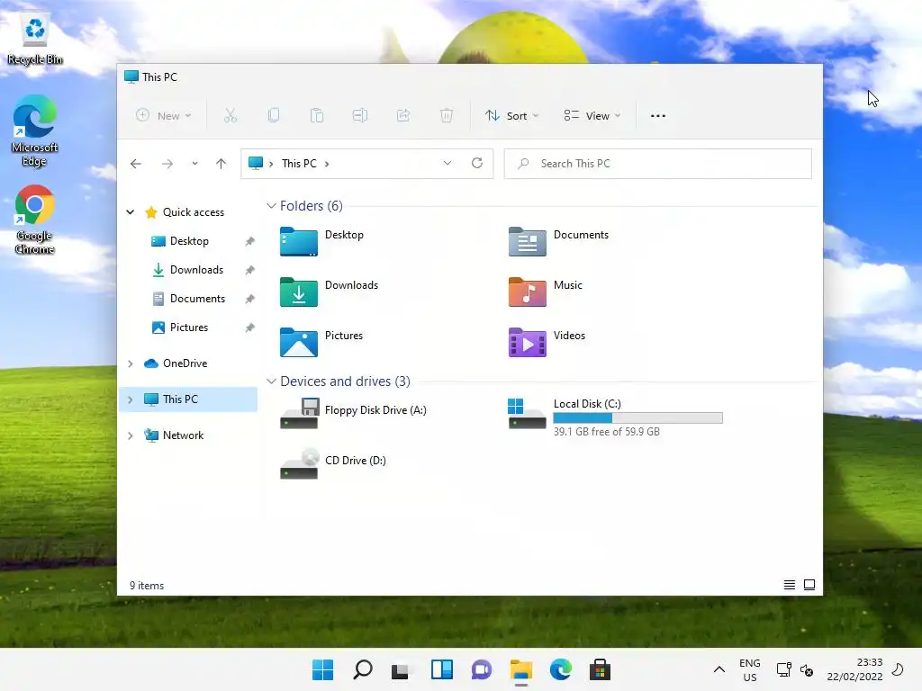
Task: Click the Share icon in toolbar
Action: coord(403,115)
